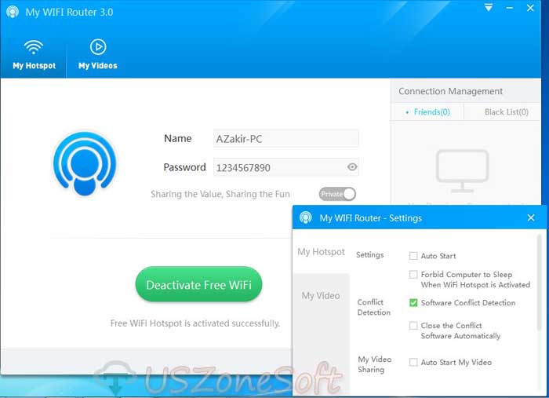Close the Settings dialog
Image resolution: width=549 pixels, height=398 pixels.
tap(531, 217)
